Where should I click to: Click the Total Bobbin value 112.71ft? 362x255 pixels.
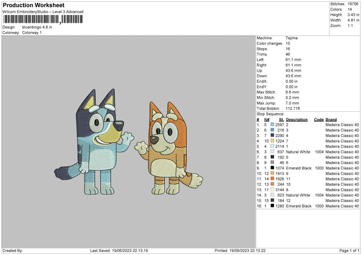click(293, 108)
